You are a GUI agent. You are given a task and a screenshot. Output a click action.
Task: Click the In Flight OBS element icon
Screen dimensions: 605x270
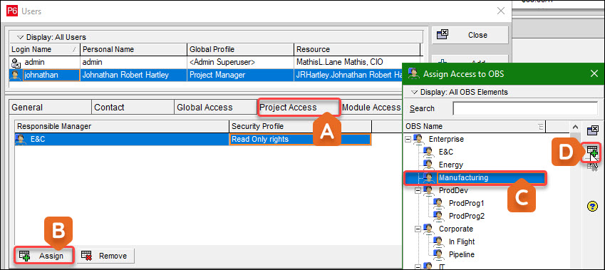point(438,242)
